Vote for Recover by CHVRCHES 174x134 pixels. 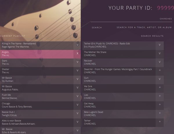click(x=159, y=62)
